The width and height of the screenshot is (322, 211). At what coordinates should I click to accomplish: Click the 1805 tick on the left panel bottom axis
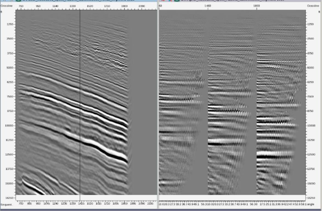(x=116, y=204)
